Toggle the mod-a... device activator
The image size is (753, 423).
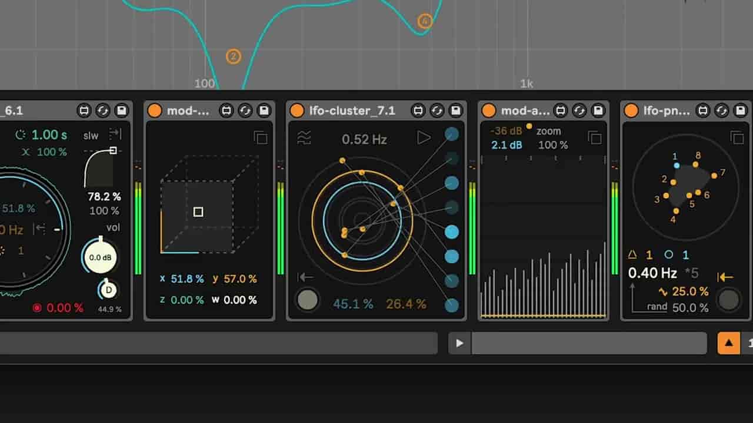(x=489, y=110)
